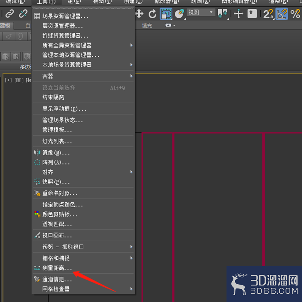This screenshot has width=302, height=302.
Task: Open the 组(G) menu in menu bar
Action: click(x=74, y=2)
